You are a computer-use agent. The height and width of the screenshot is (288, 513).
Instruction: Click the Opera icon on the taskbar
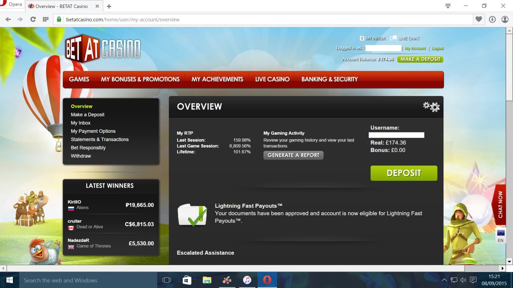267,280
